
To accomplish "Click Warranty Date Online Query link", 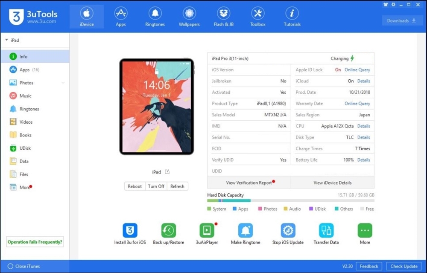I will coord(357,104).
